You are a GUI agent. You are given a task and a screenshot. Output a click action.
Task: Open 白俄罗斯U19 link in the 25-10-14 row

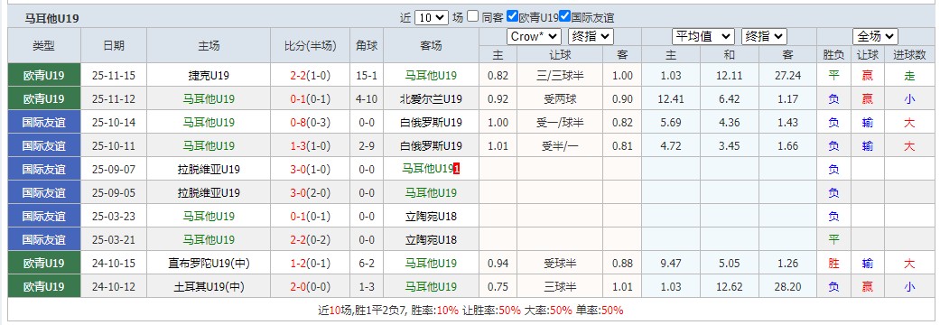pos(431,122)
